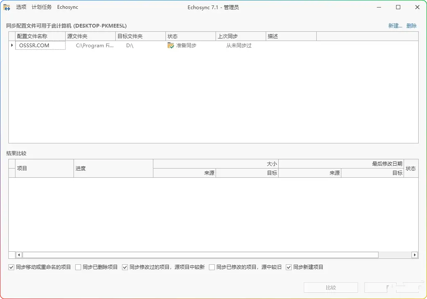The image size is (427, 299).
Task: Expand the OSSSR.COM row arrow
Action: (x=12, y=46)
